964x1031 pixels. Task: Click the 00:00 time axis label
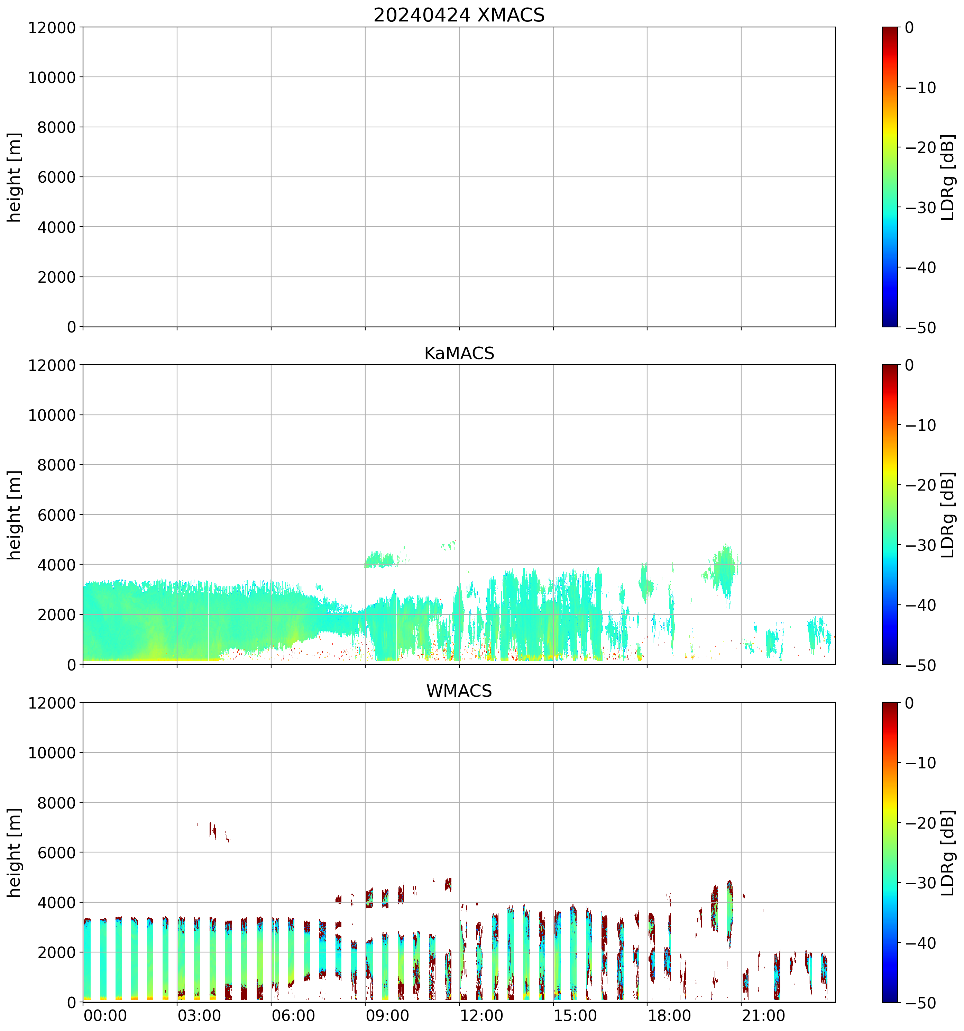pyautogui.click(x=105, y=1015)
